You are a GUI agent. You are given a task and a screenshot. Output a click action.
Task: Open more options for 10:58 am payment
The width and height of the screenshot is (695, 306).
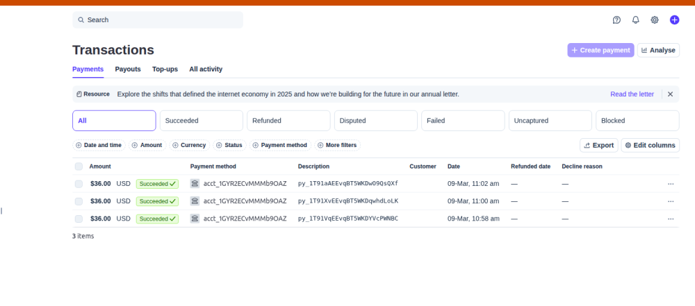(x=671, y=219)
